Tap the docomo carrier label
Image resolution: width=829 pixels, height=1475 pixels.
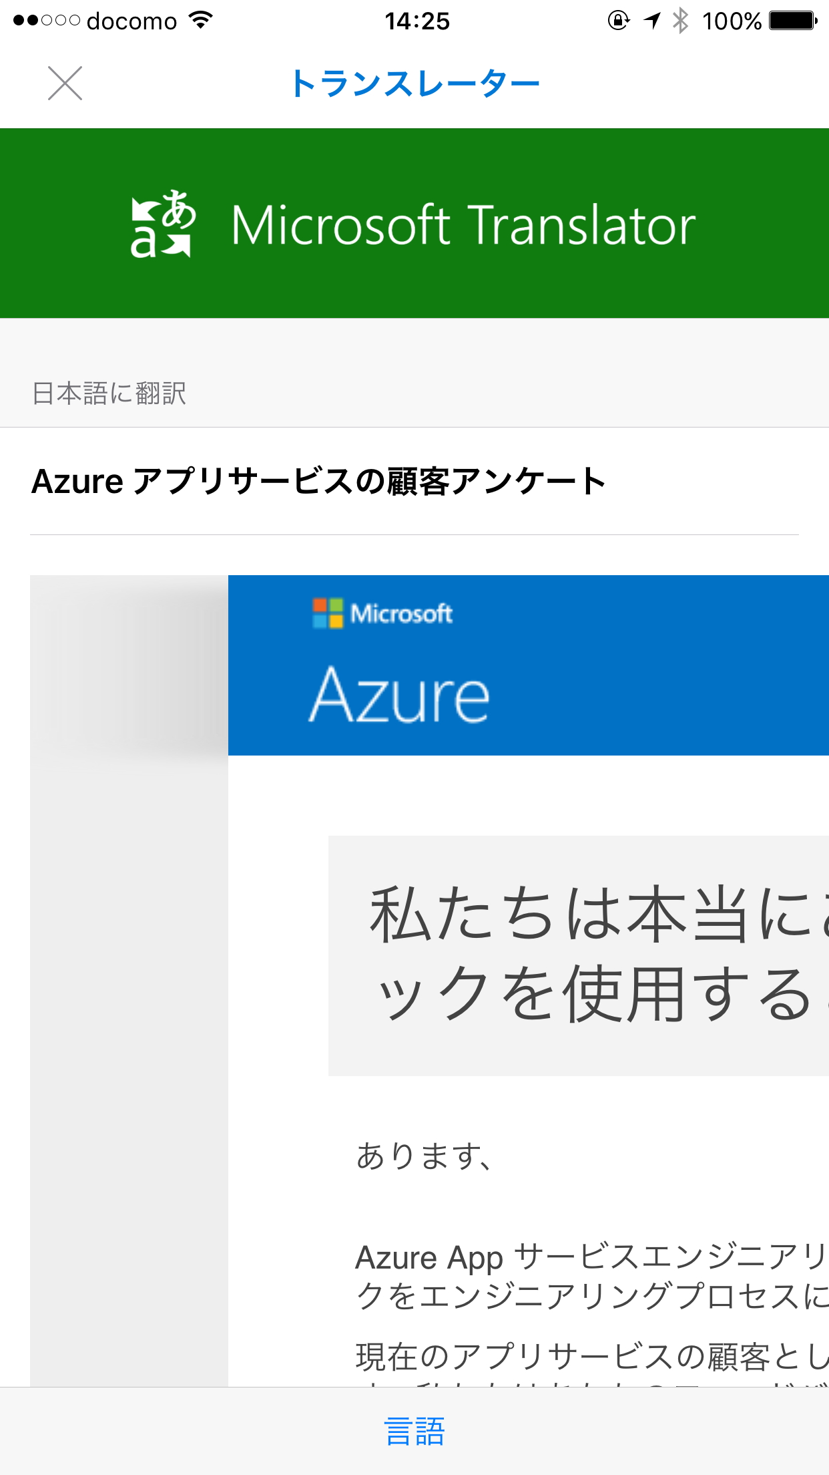click(131, 21)
